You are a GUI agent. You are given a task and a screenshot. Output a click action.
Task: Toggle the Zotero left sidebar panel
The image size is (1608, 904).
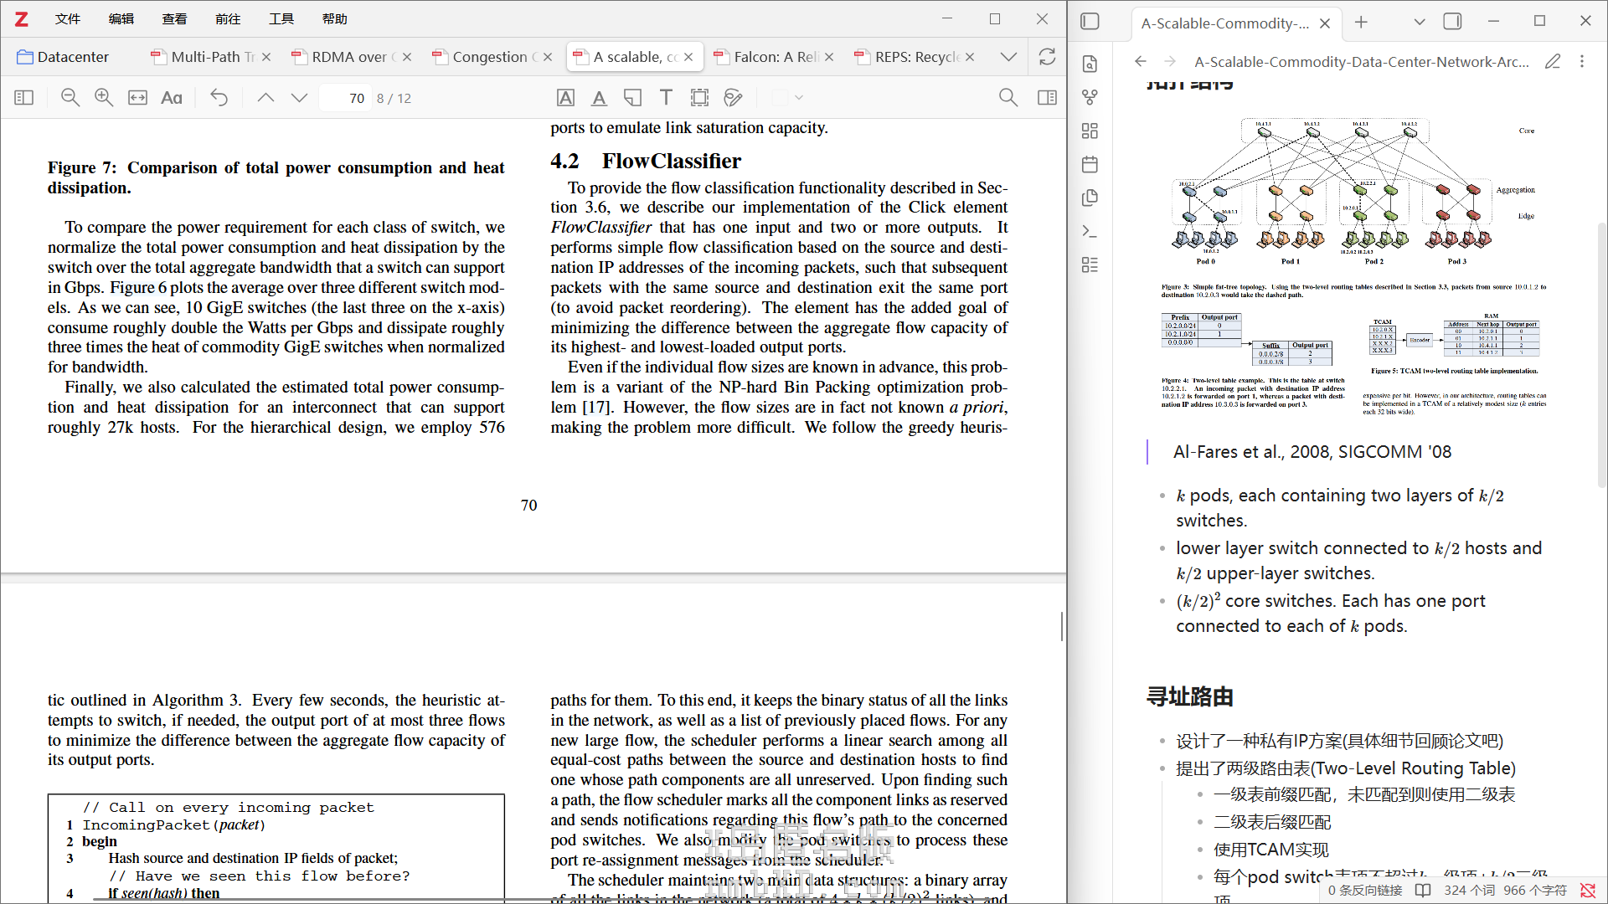click(x=24, y=98)
